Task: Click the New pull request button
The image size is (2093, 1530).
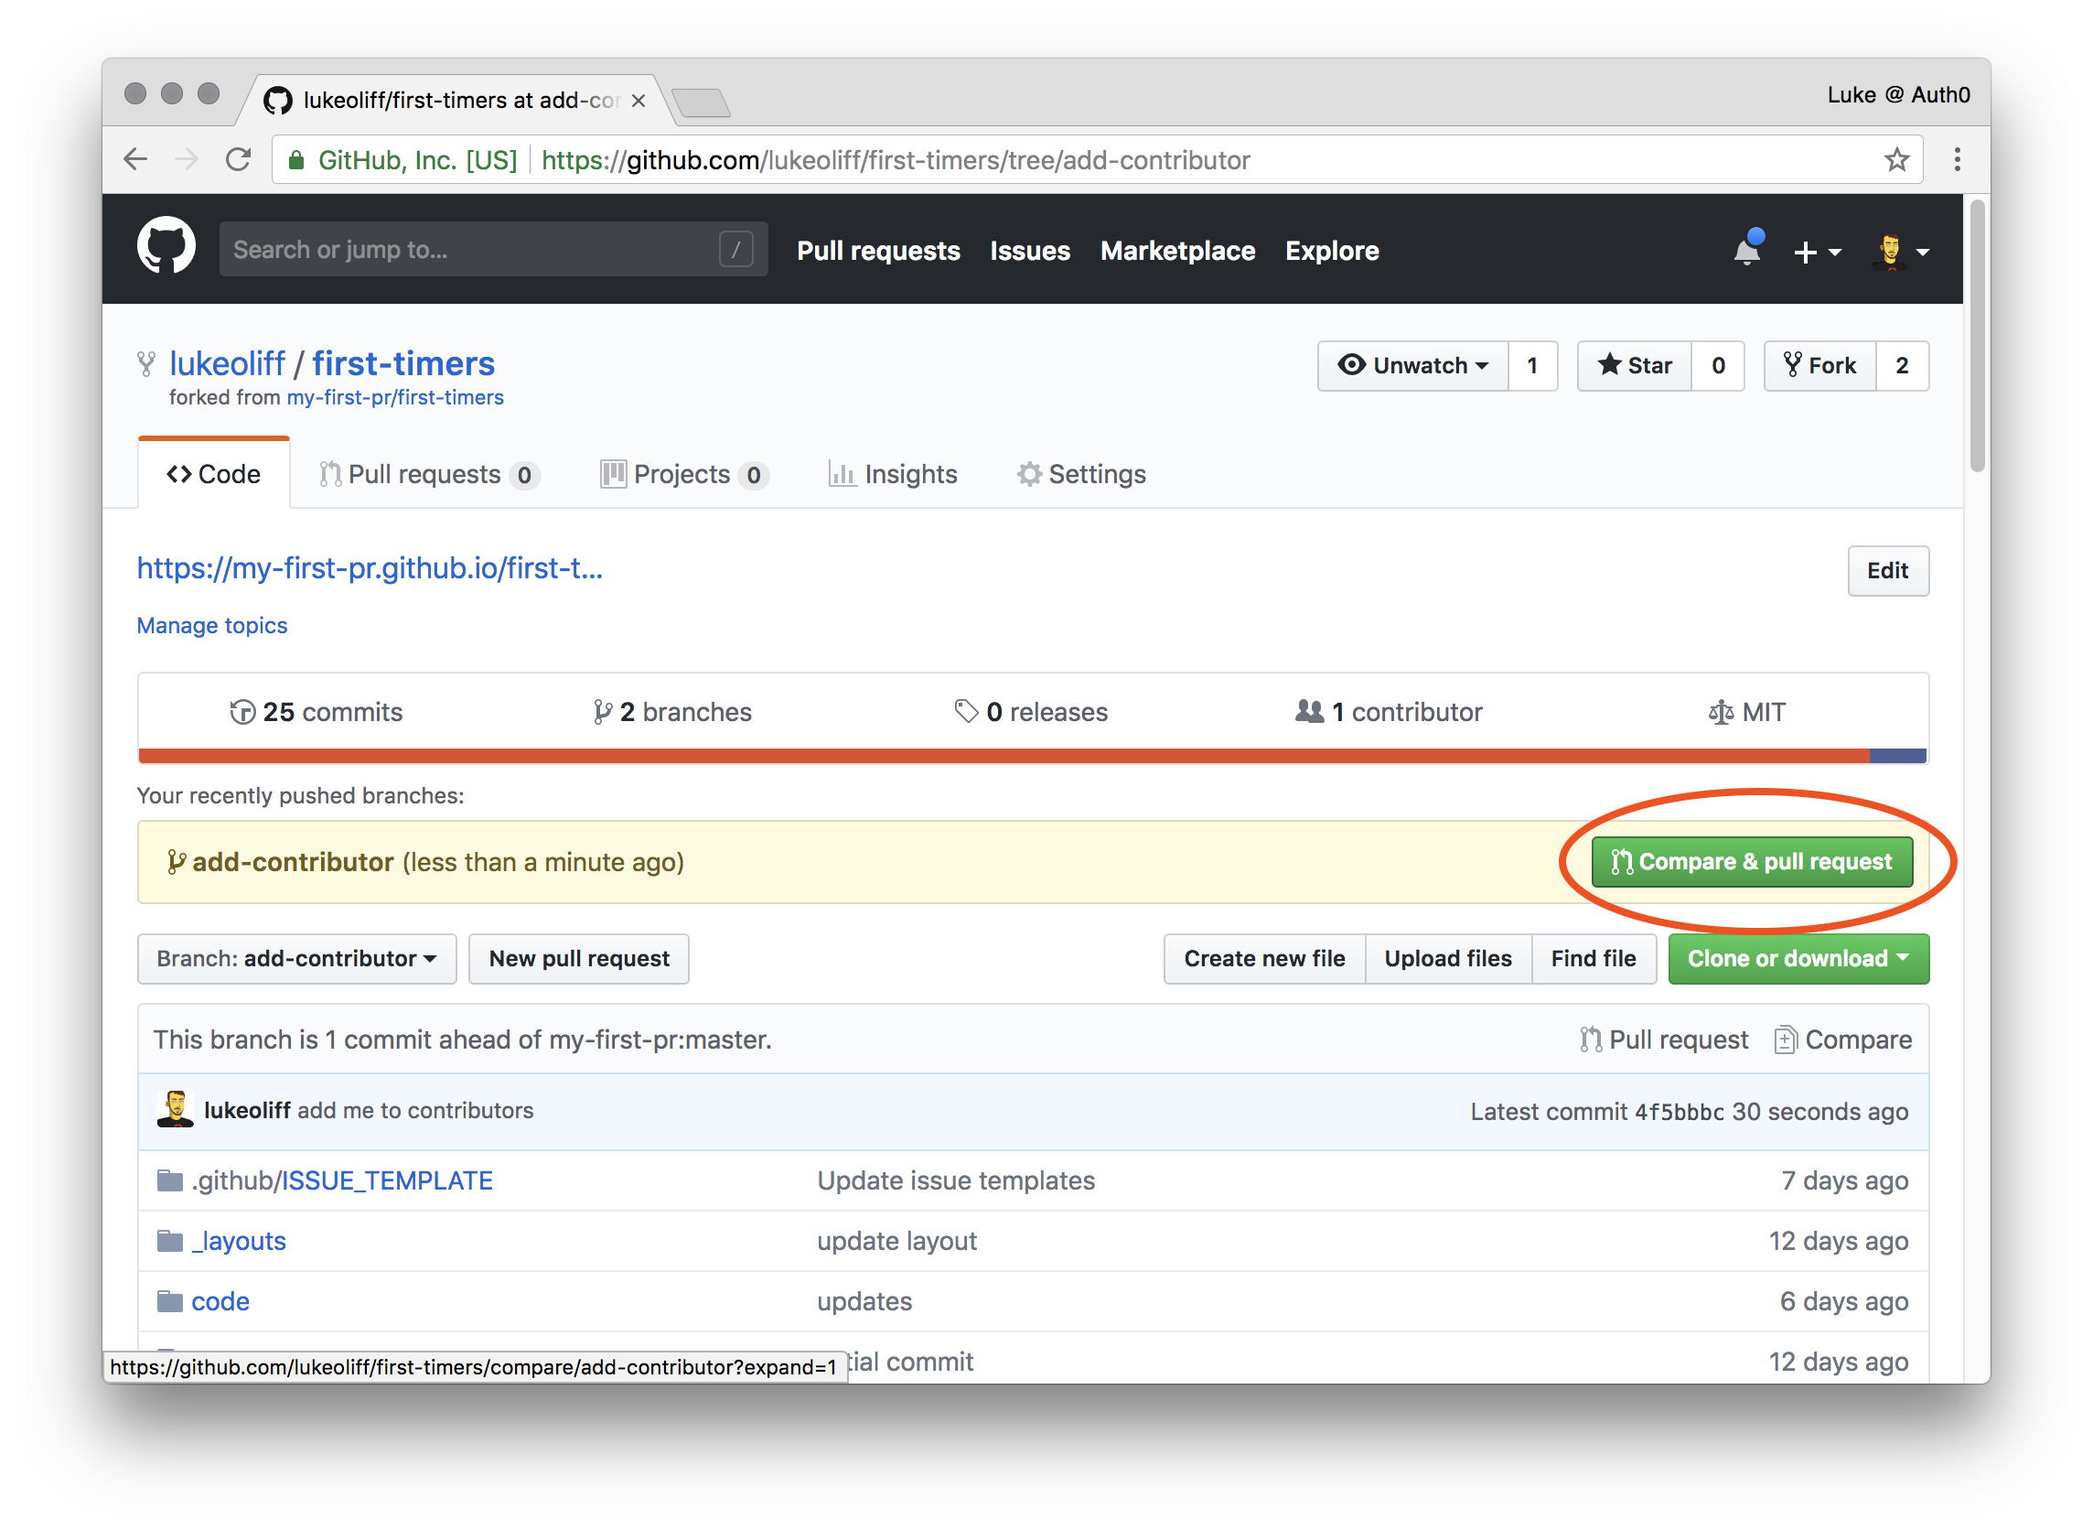Action: point(578,958)
